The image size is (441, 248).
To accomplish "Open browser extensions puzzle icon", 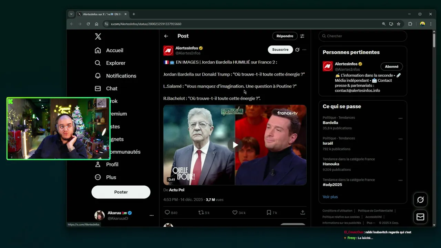I will [410, 24].
